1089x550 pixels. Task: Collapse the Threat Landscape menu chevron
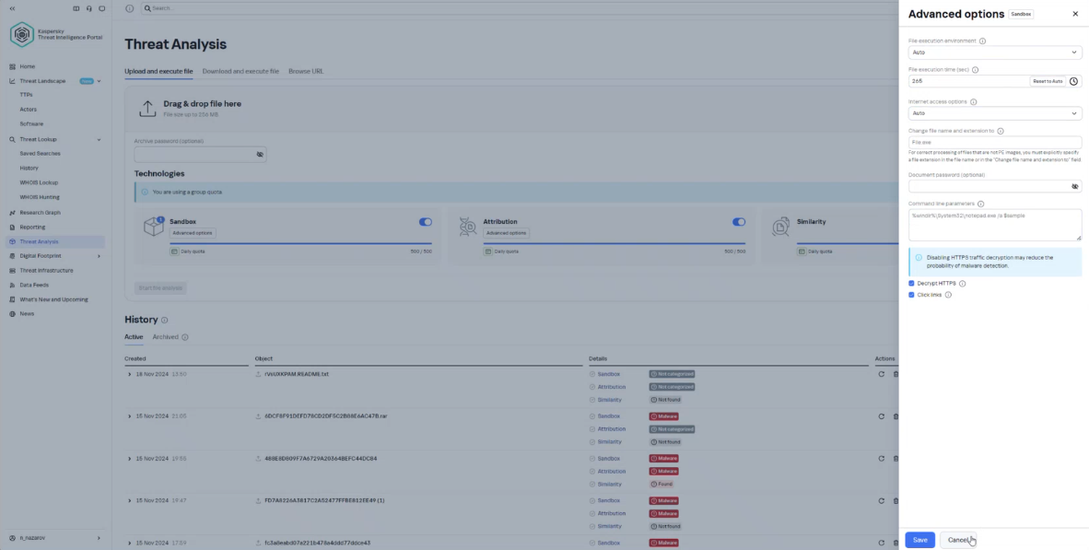point(99,81)
